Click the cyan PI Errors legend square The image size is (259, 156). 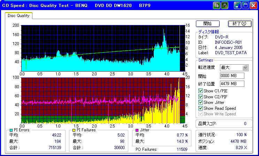tap(11, 131)
